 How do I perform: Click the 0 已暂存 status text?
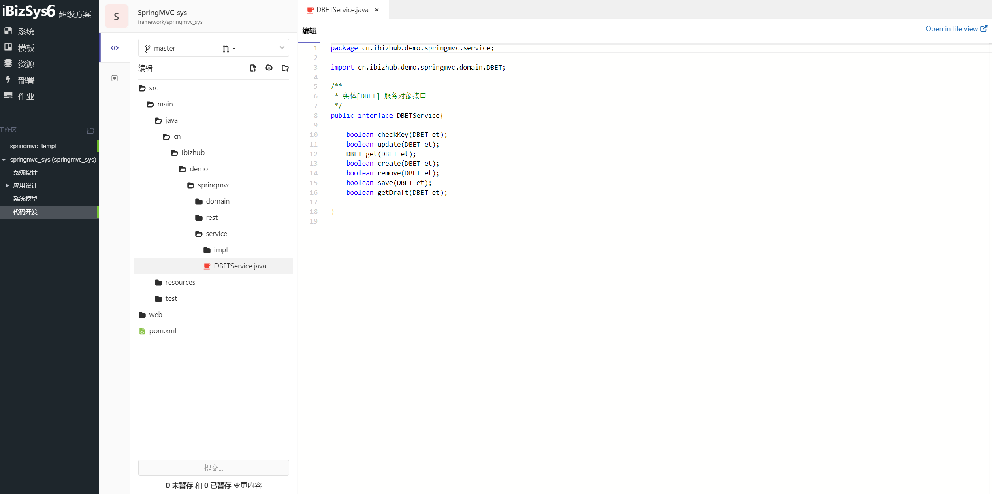(218, 485)
